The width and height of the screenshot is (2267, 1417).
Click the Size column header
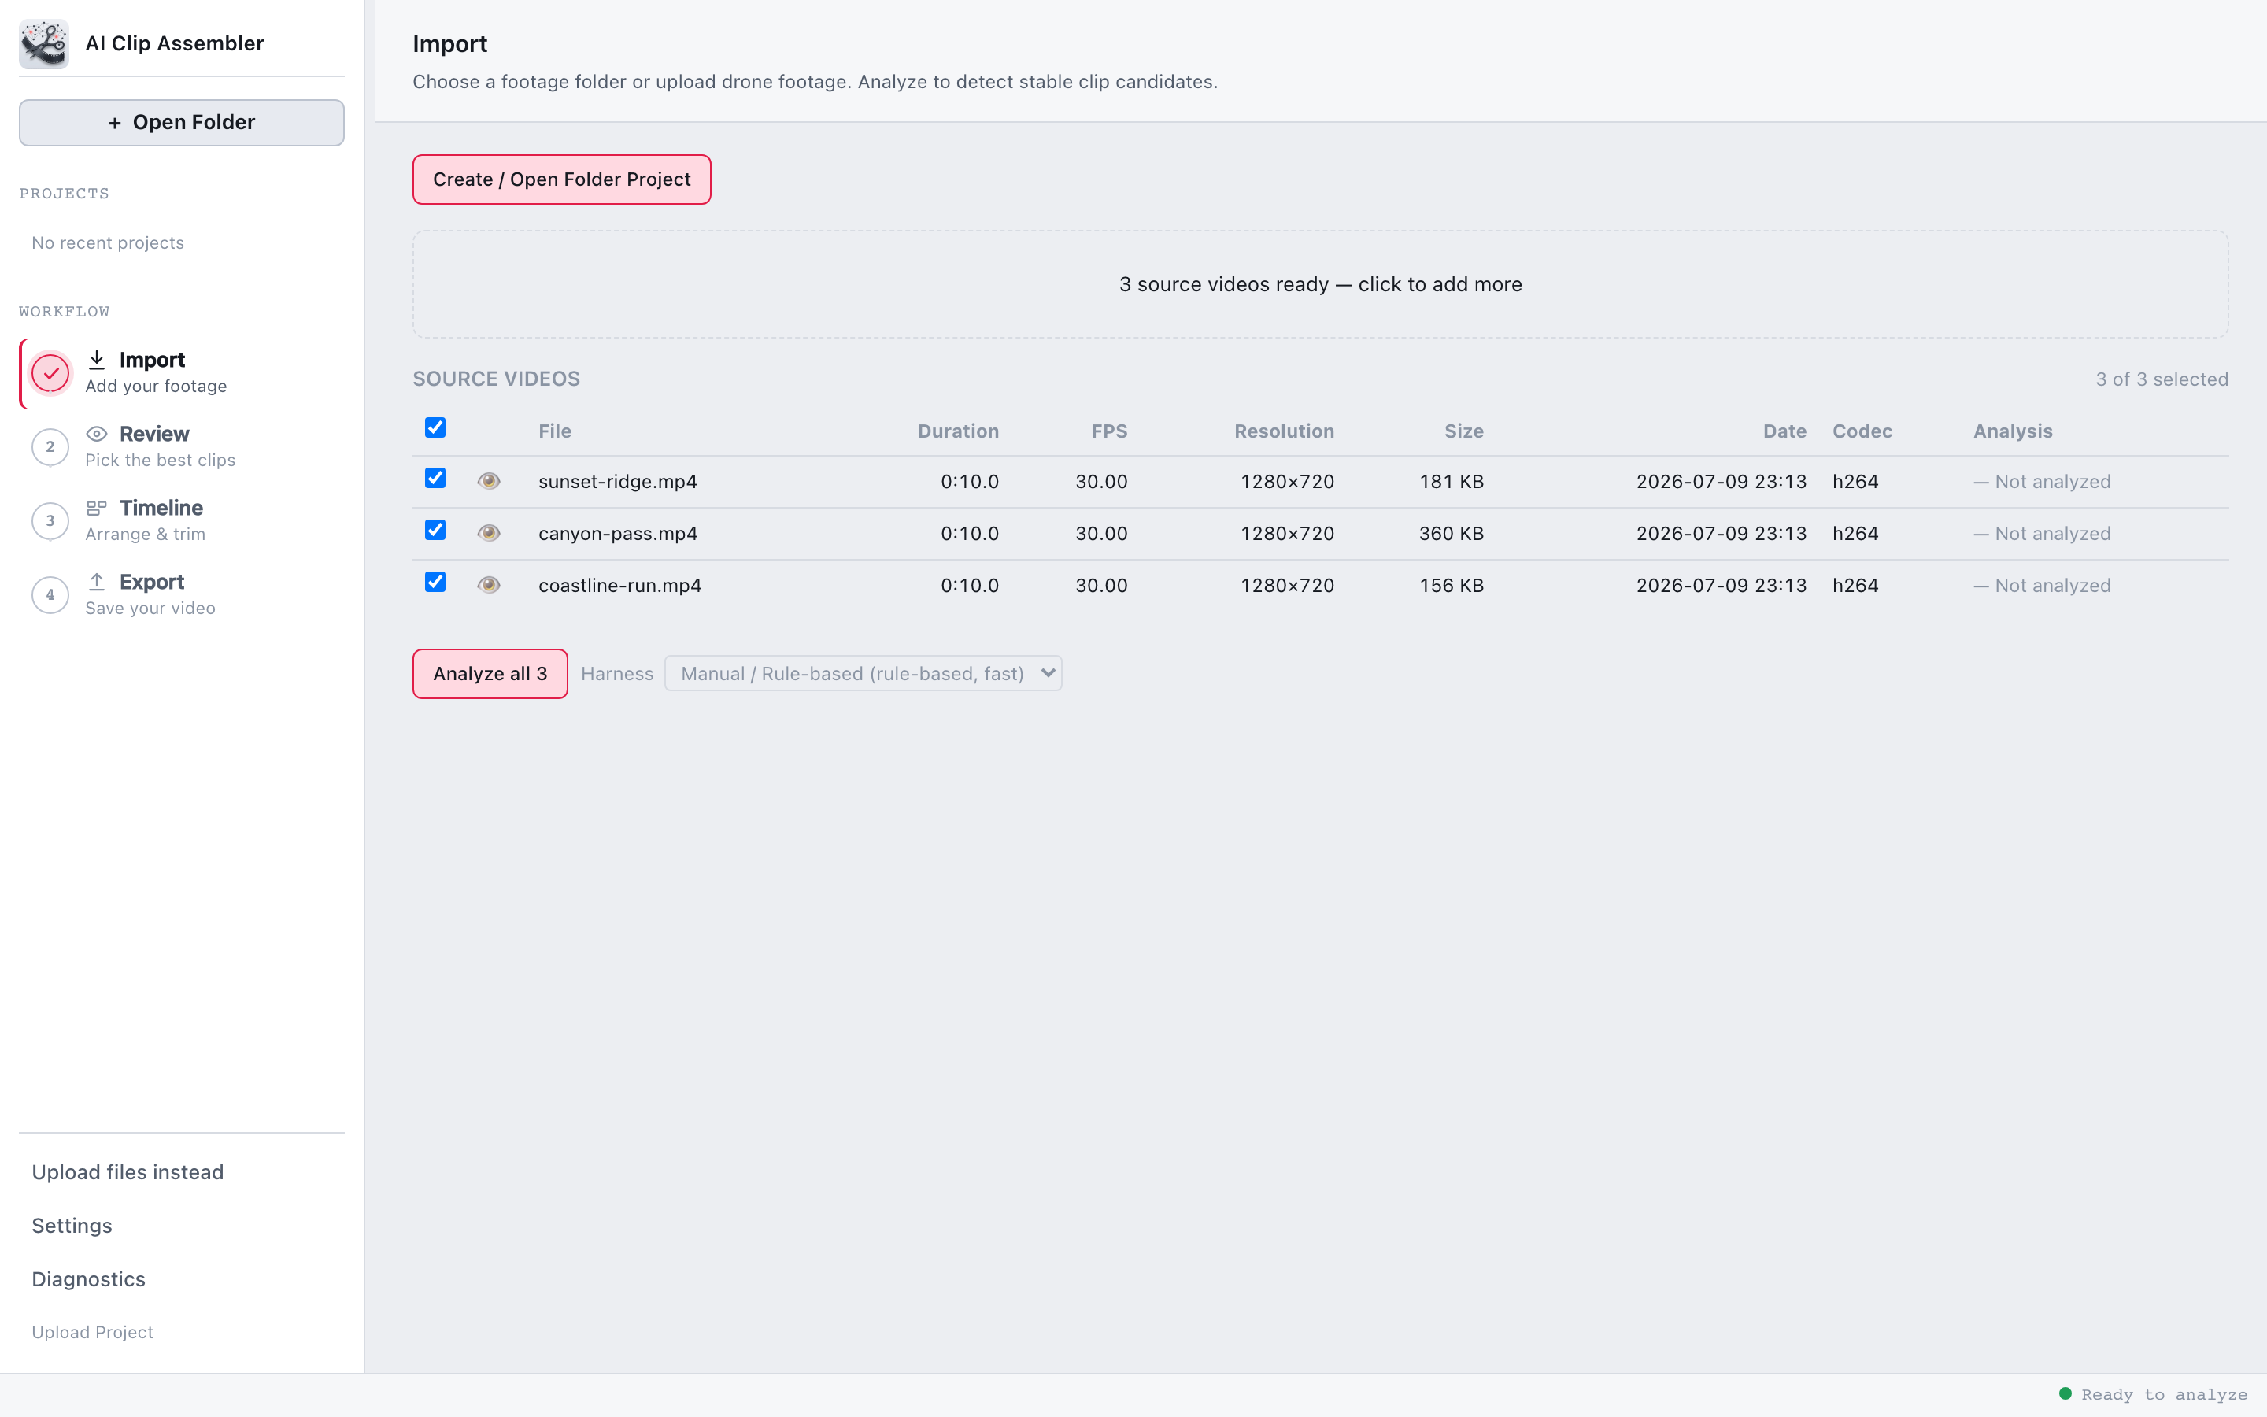(x=1464, y=431)
